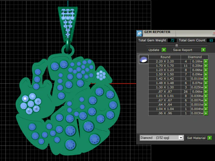Click the green arrow on the 2.20 X 2.20 row
The height and width of the screenshot is (161, 215).
(x=206, y=61)
